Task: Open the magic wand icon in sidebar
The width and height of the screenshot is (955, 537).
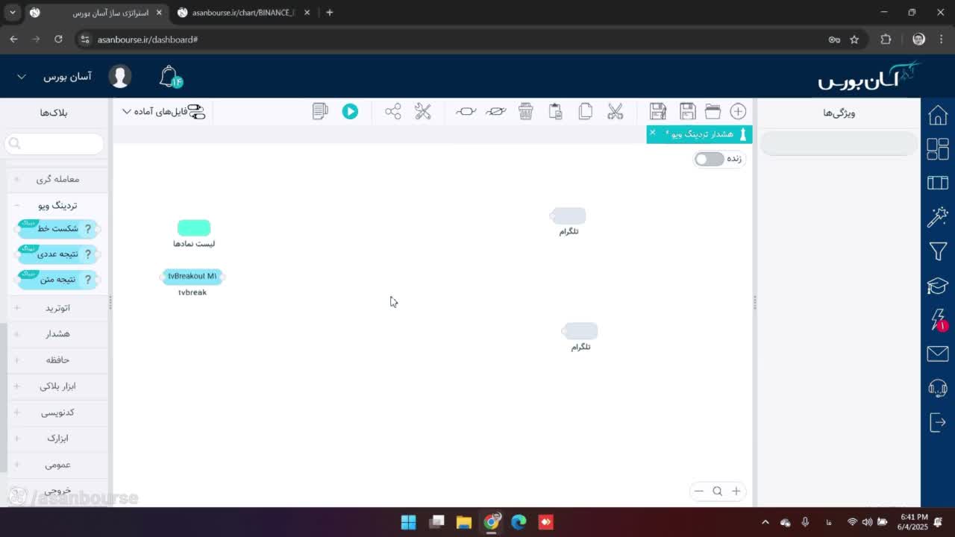Action: click(x=938, y=216)
